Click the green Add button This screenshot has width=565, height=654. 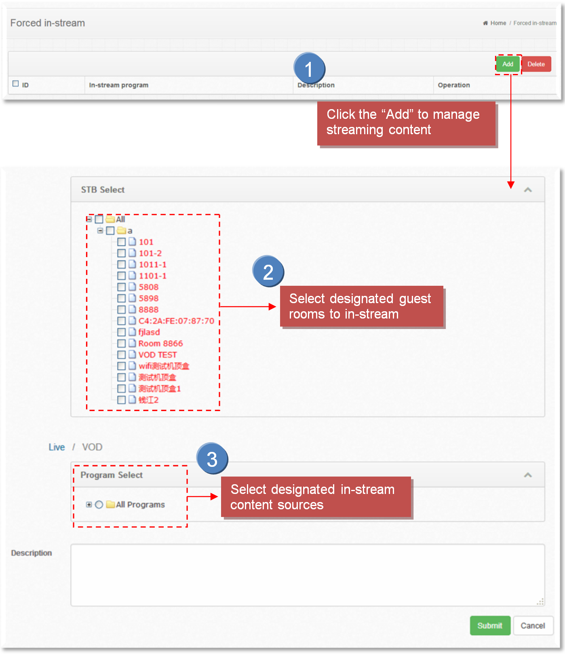508,64
